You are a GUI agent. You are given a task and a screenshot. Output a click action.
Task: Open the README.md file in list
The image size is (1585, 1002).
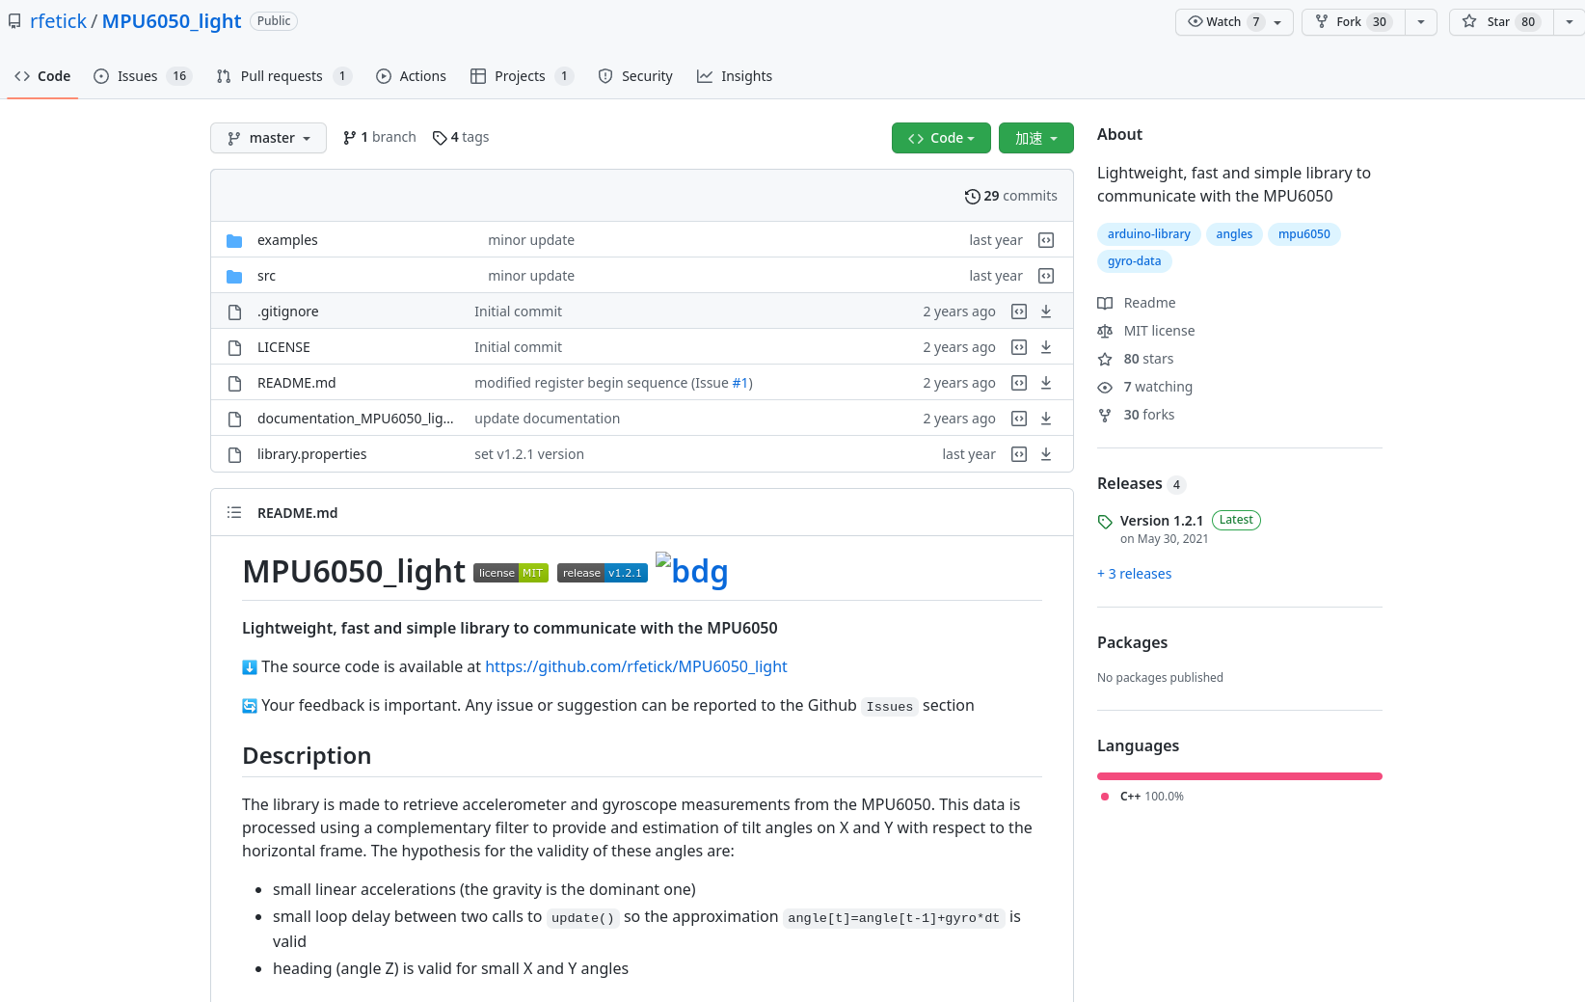tap(296, 383)
